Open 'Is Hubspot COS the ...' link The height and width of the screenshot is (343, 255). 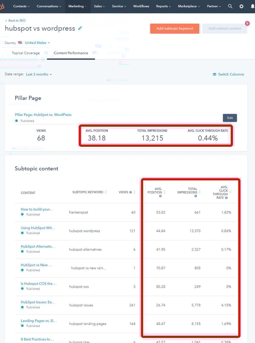coord(39,284)
